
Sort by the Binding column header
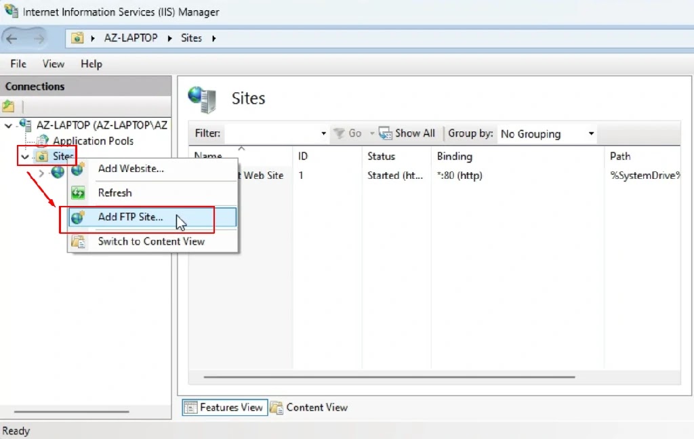(x=517, y=156)
